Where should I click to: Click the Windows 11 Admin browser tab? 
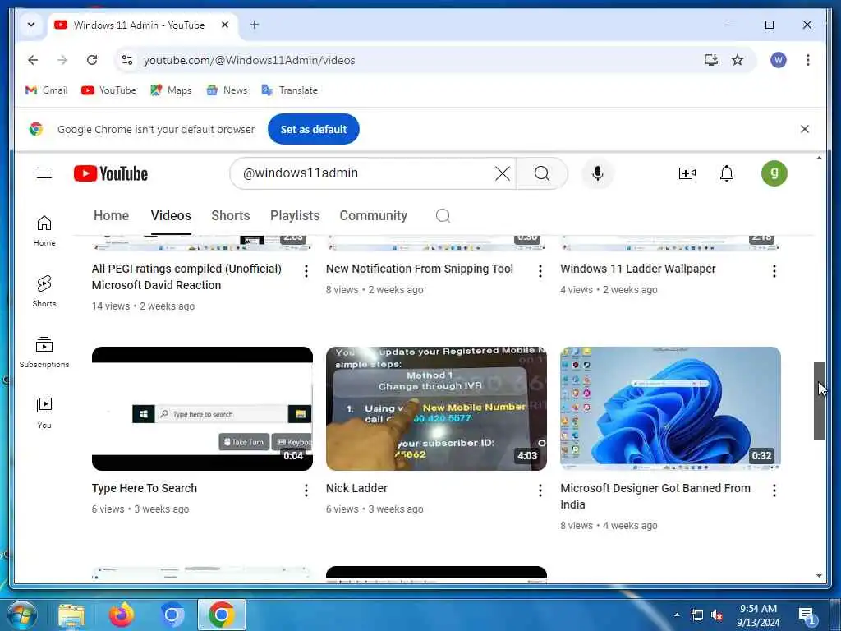pyautogui.click(x=143, y=25)
